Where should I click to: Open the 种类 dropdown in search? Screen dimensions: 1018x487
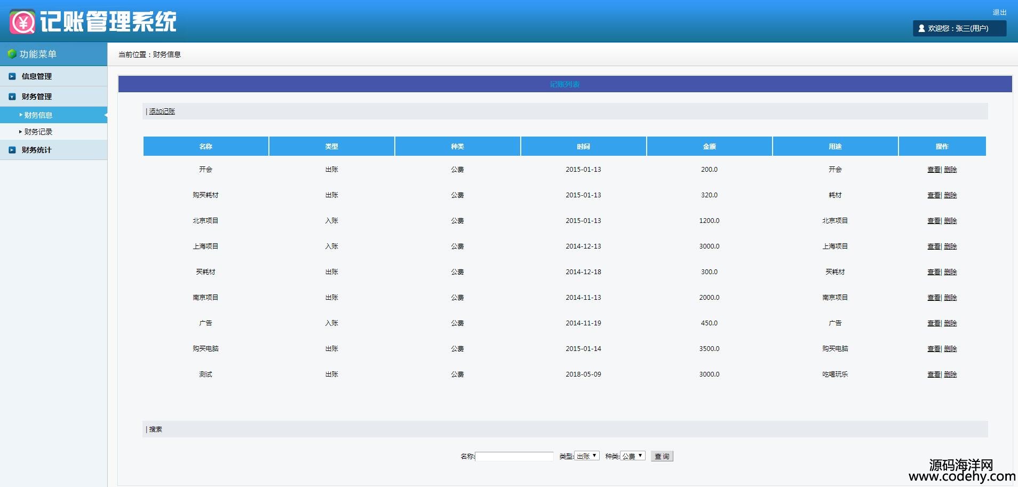(632, 456)
